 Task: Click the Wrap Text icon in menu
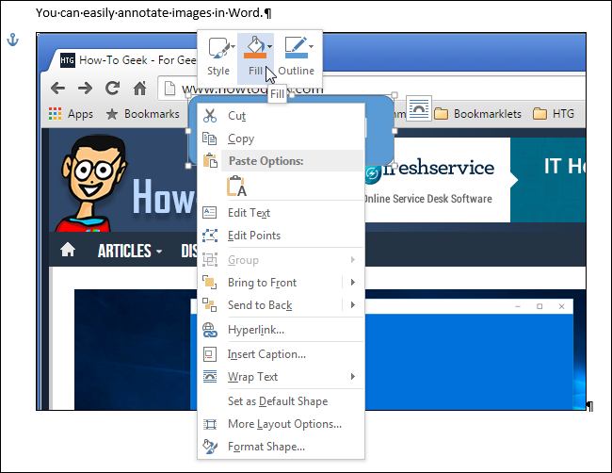(210, 377)
